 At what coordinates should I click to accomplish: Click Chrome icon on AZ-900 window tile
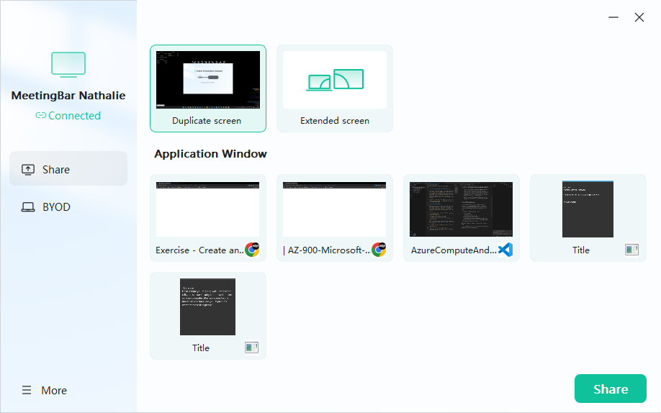pos(379,250)
